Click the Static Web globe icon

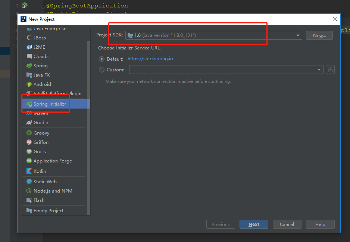29,181
